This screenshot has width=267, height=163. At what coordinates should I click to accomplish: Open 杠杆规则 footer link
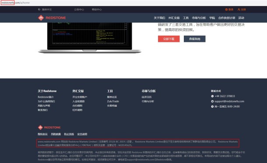pyautogui.click(x=77, y=110)
